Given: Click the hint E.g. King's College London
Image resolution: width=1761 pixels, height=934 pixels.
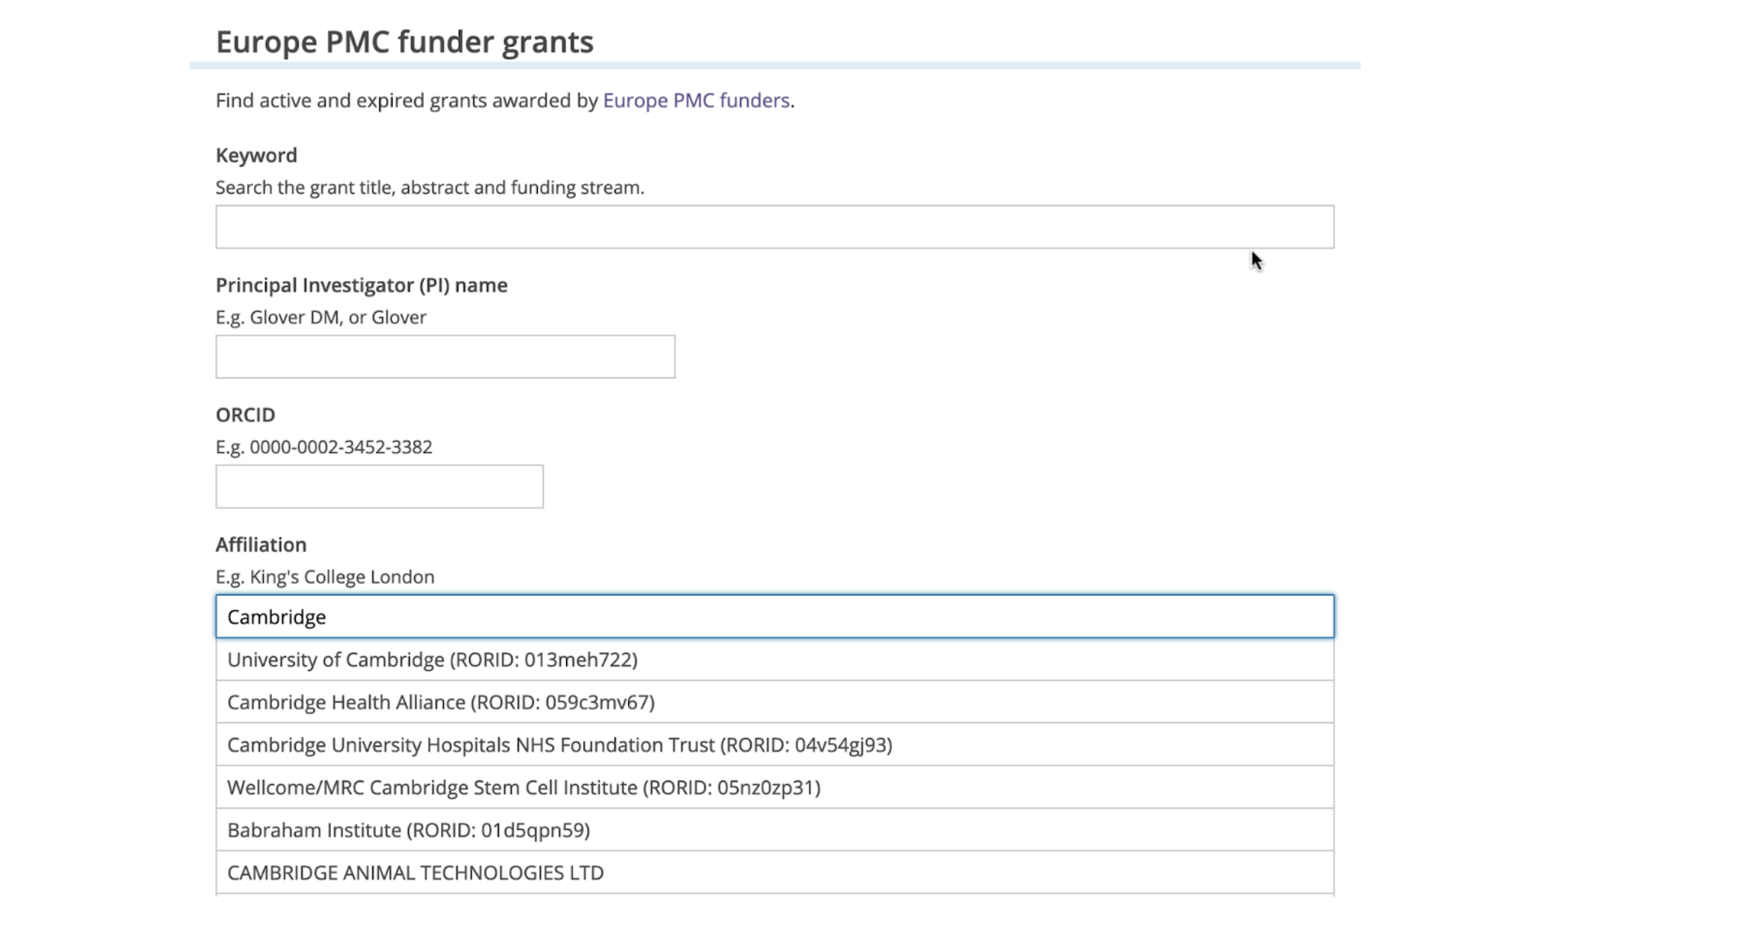Looking at the screenshot, I should 325,577.
